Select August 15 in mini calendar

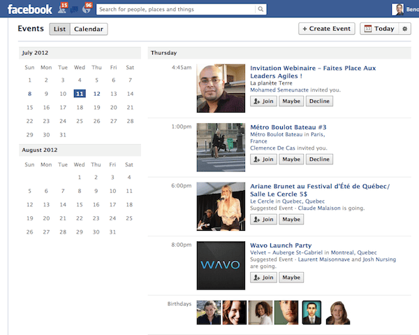click(80, 205)
